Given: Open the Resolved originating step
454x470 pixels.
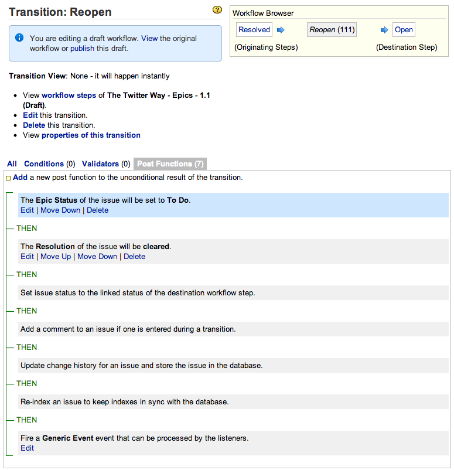Looking at the screenshot, I should pos(254,30).
